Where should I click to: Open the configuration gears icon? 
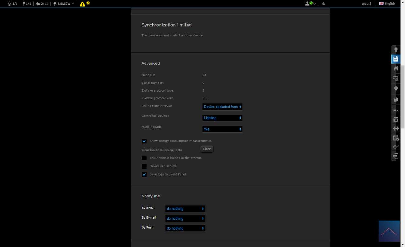(396, 146)
